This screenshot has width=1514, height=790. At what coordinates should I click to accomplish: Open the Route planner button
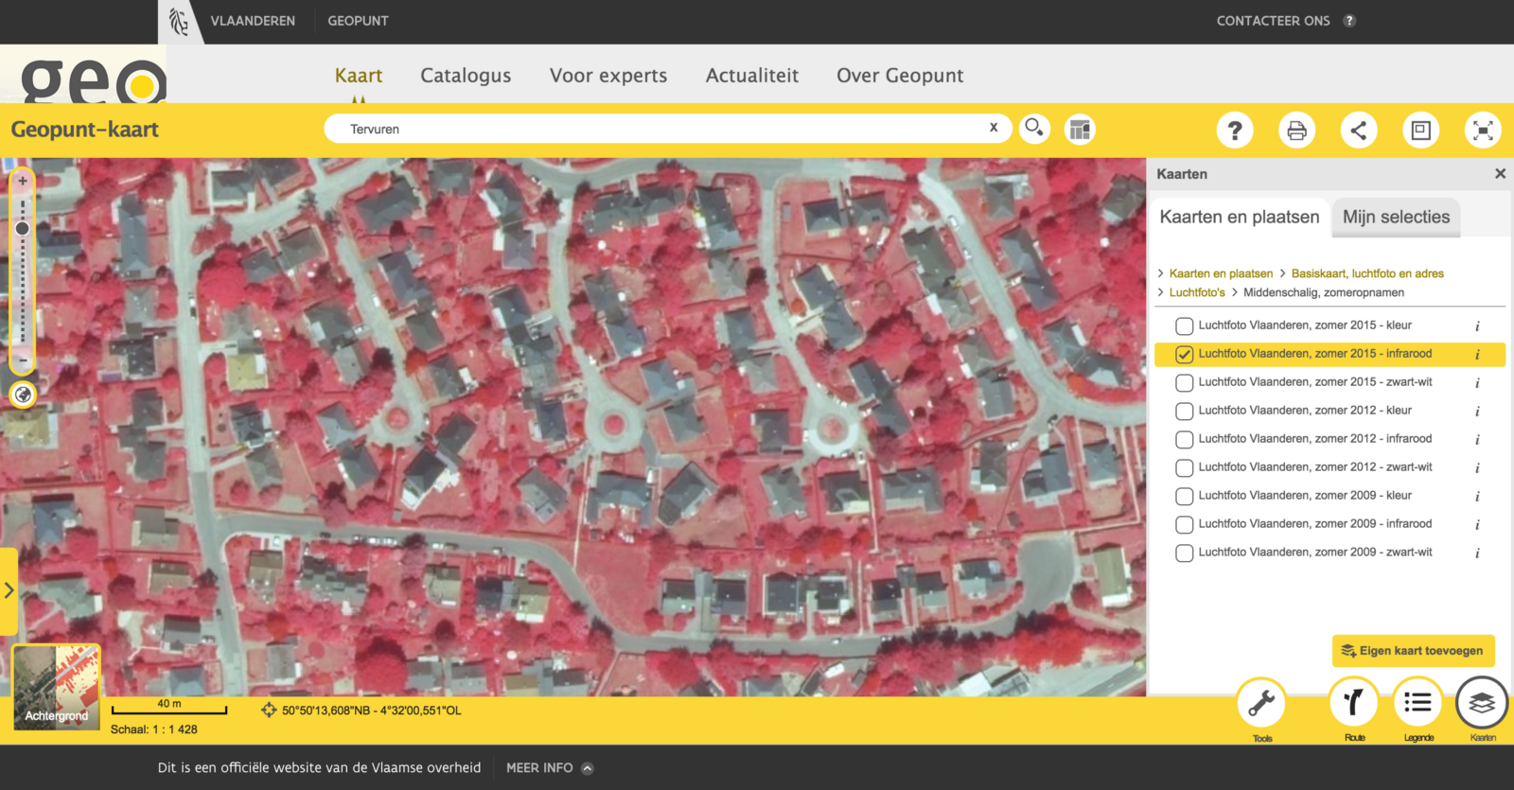click(1354, 703)
